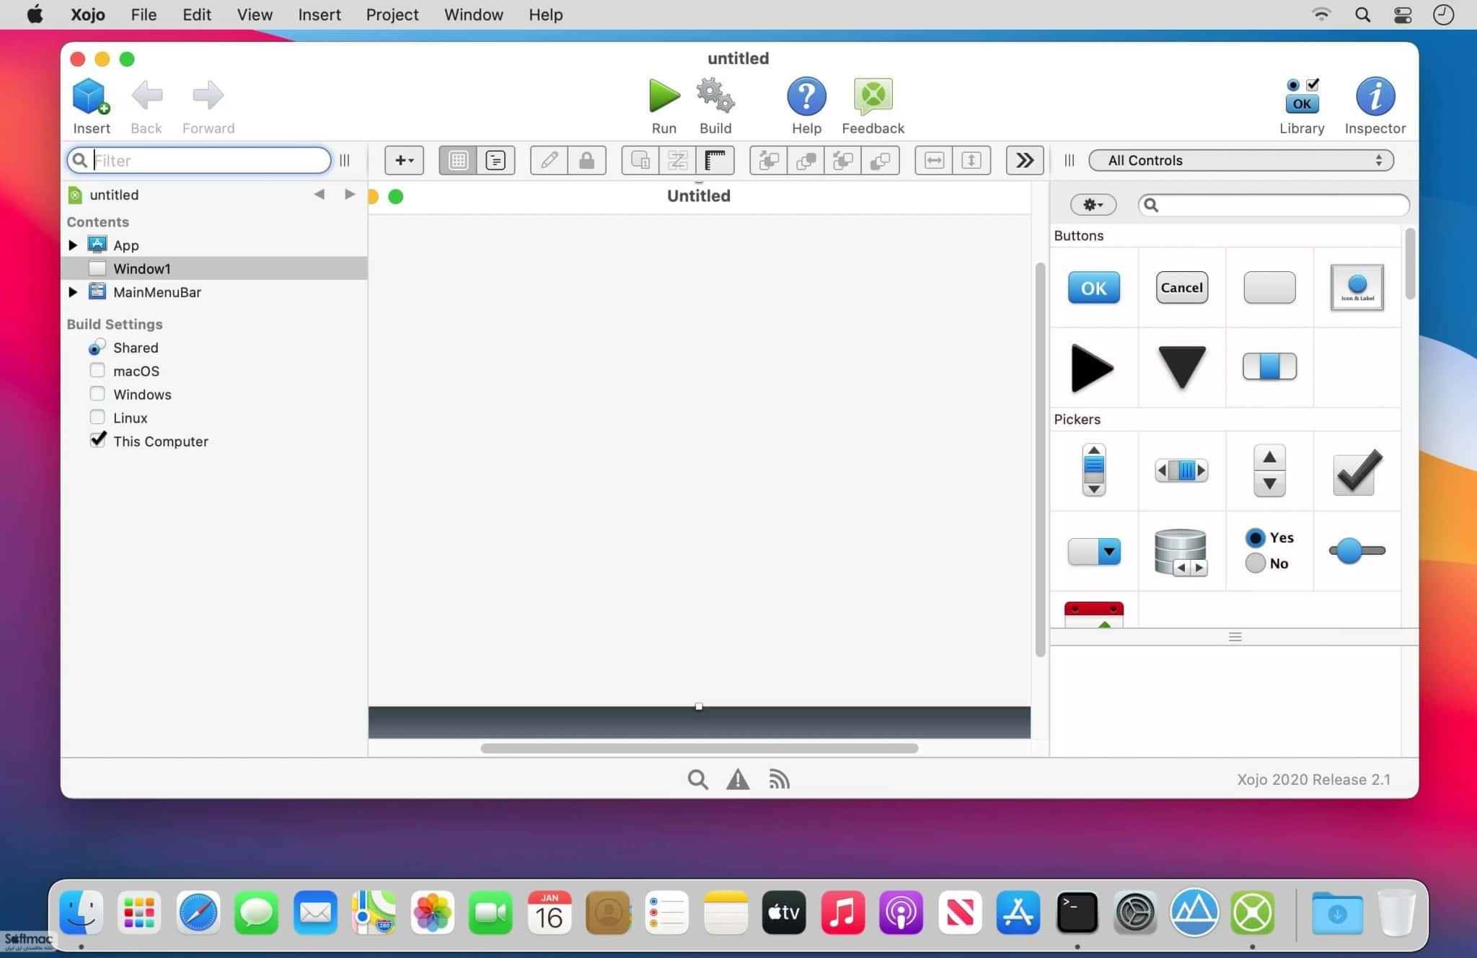The image size is (1477, 958).
Task: Select the horizontal scrollbar control
Action: click(1181, 471)
